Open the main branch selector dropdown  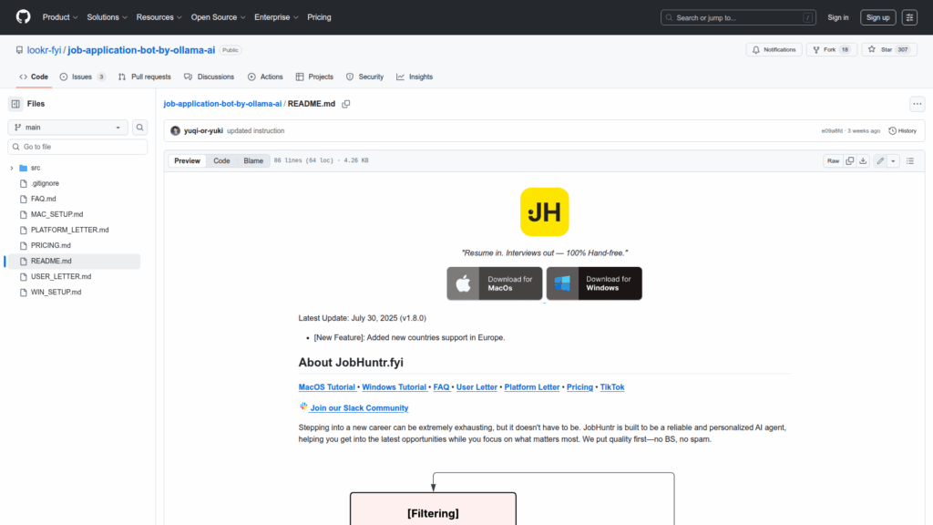67,128
